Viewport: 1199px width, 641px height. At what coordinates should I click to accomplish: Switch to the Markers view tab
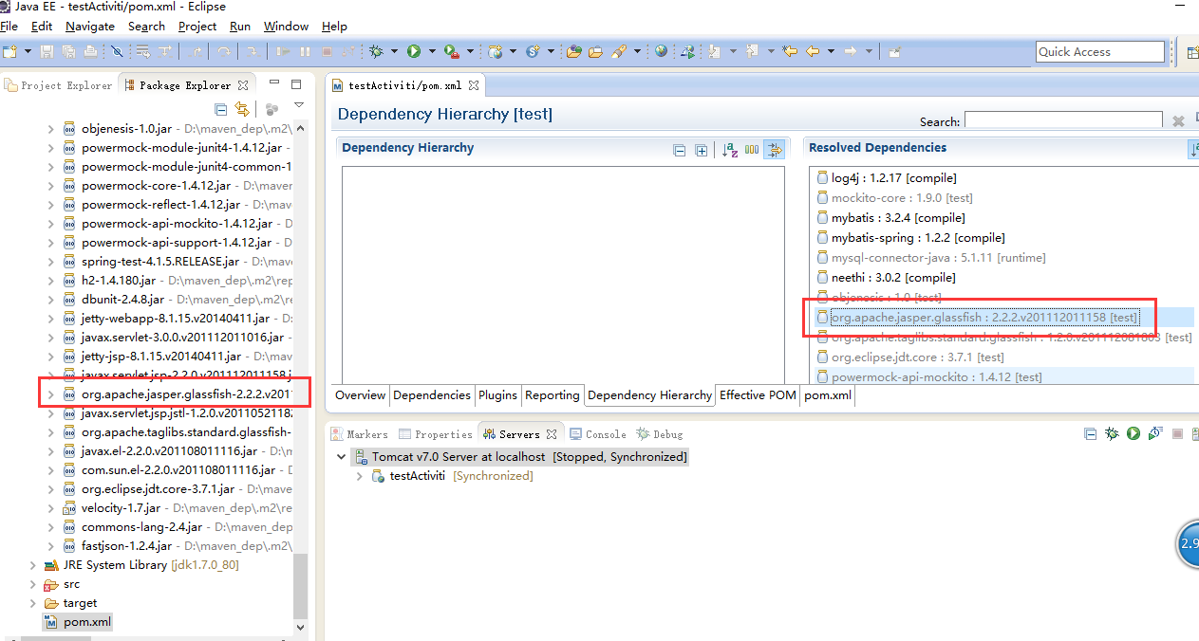click(x=359, y=434)
